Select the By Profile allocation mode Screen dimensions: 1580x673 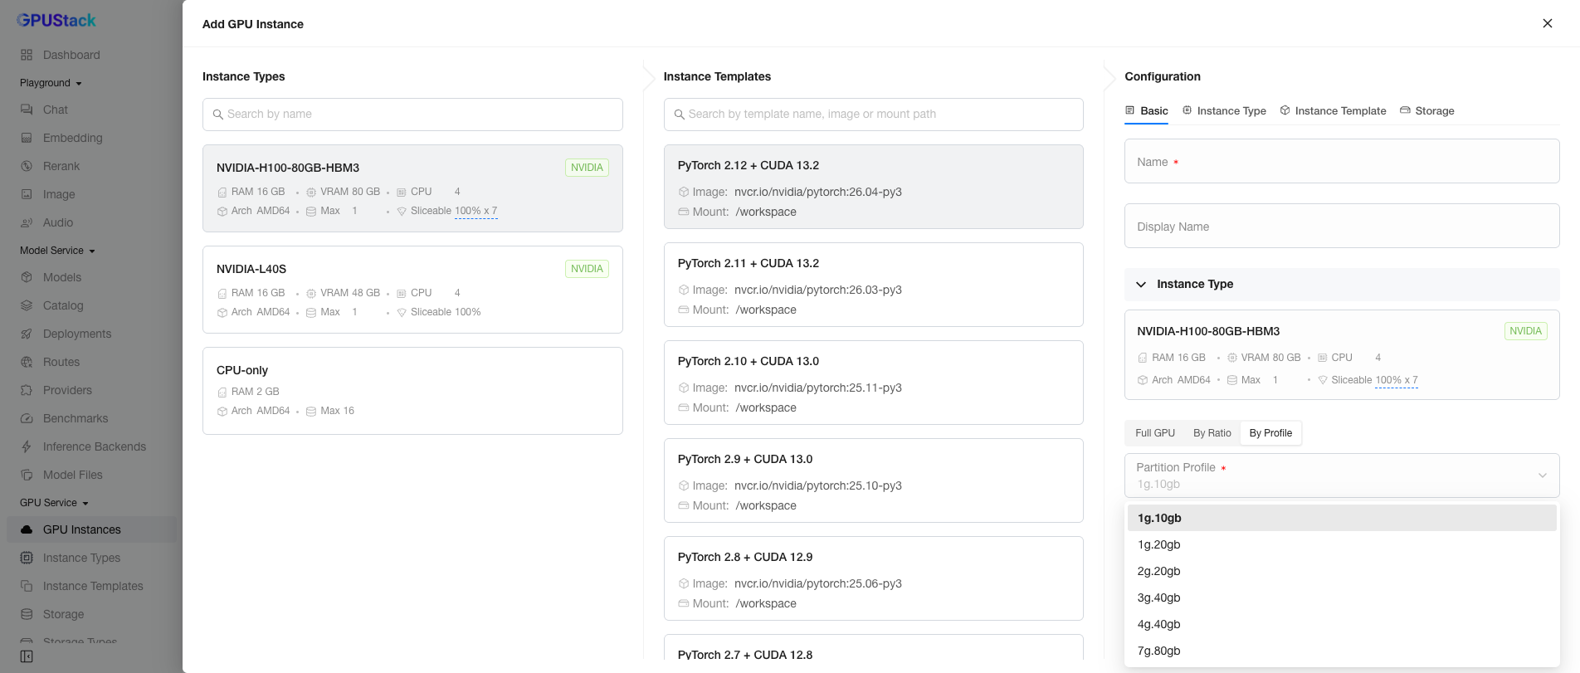tap(1270, 433)
